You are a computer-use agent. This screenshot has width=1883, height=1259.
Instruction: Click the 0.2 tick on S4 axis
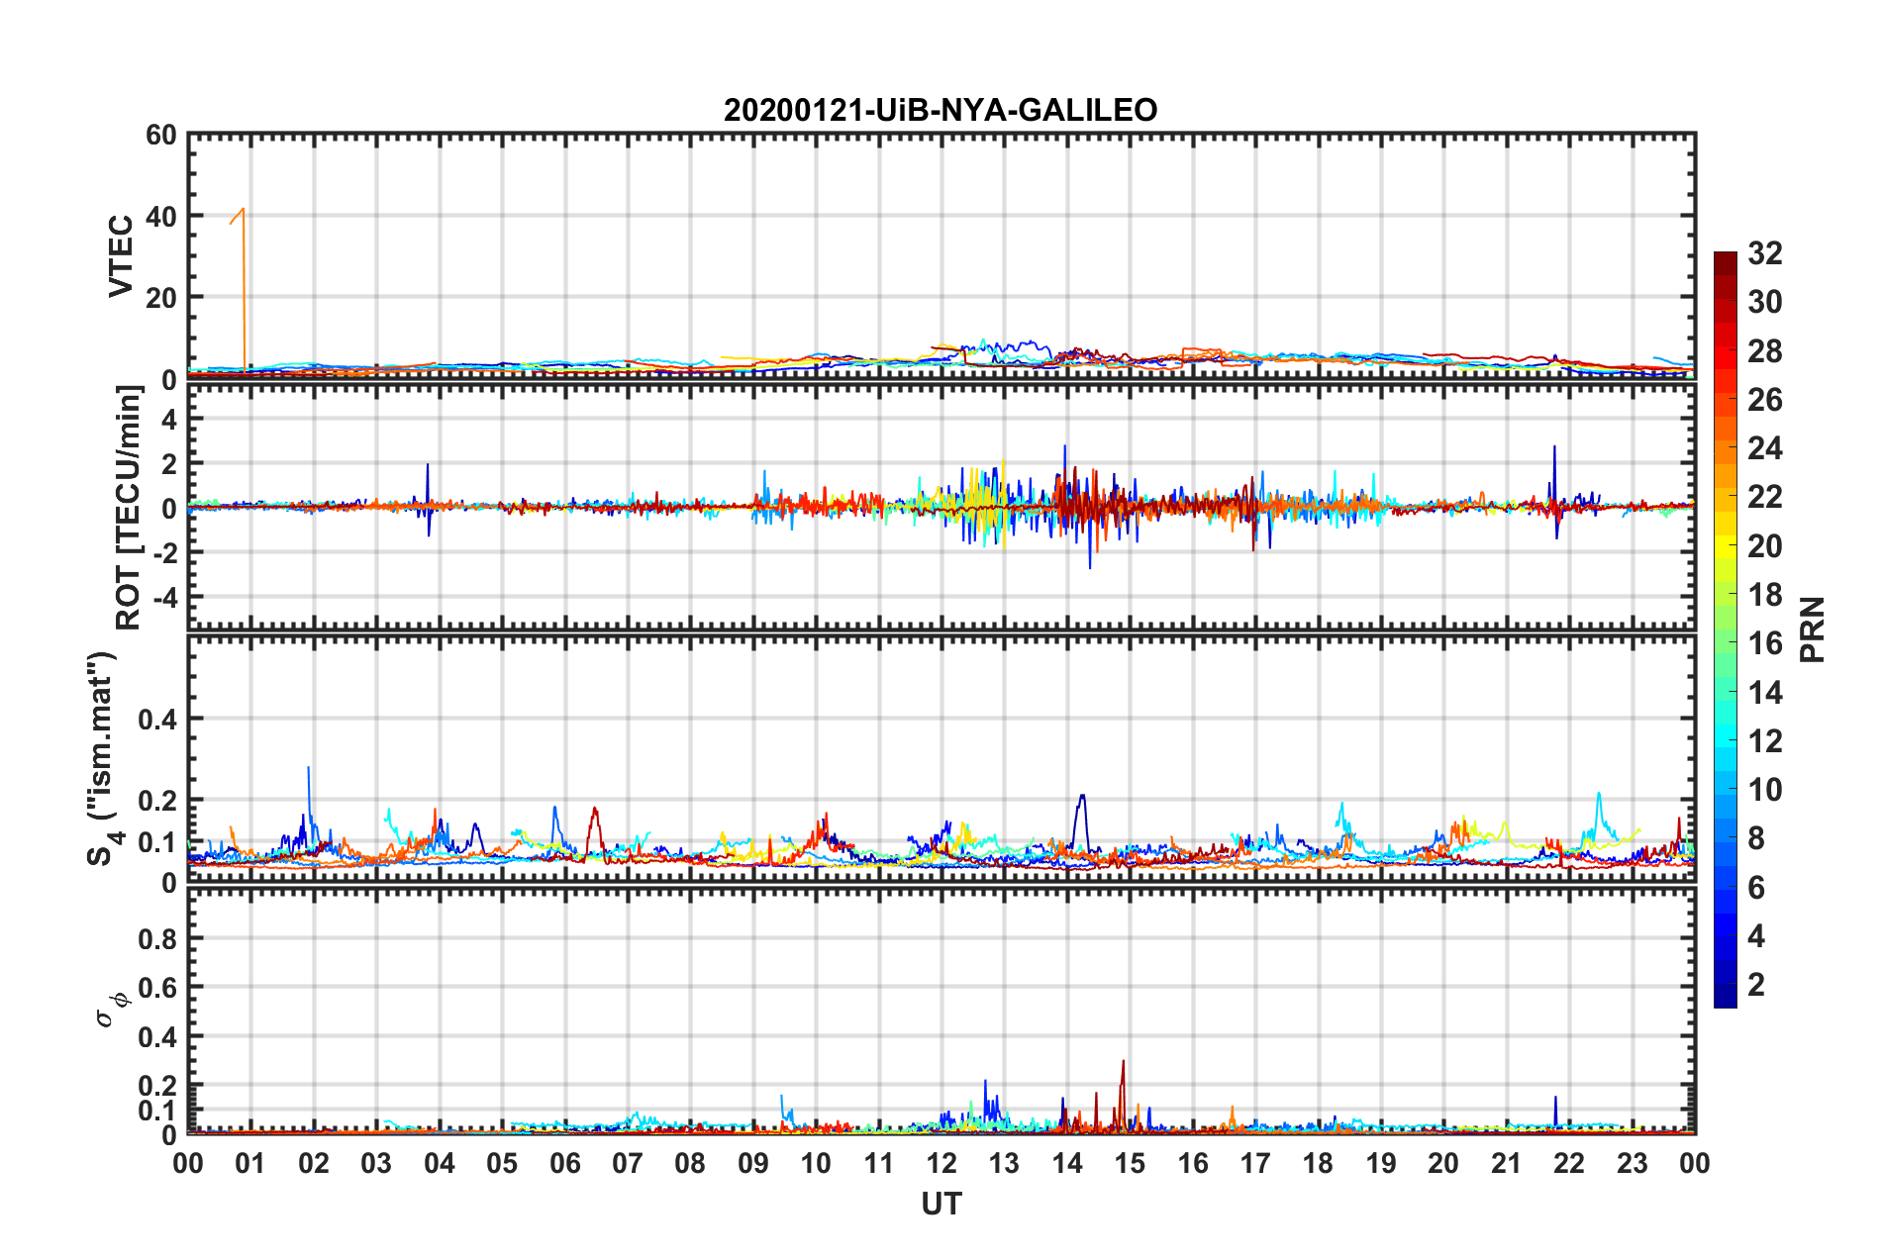pyautogui.click(x=157, y=801)
